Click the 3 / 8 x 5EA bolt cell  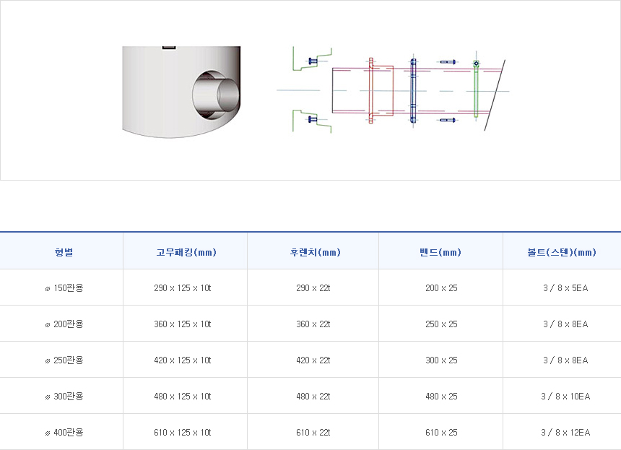pyautogui.click(x=565, y=288)
